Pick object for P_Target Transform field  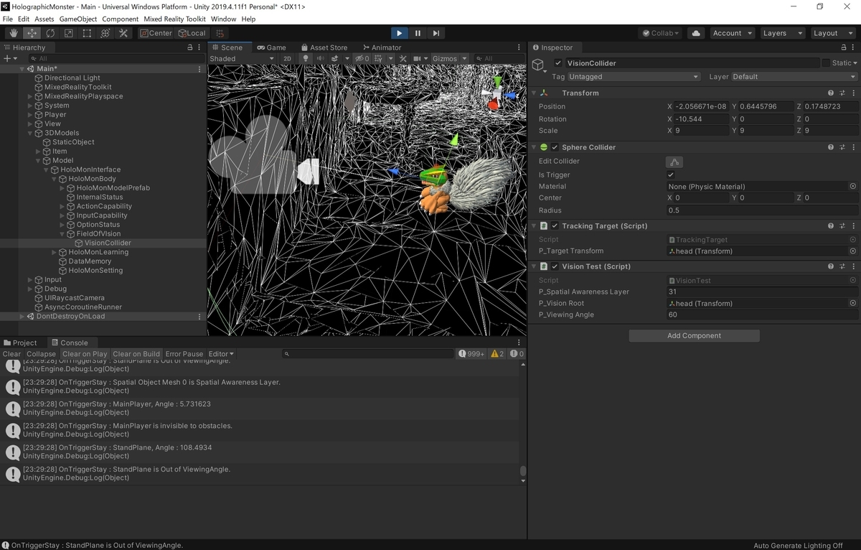coord(852,251)
